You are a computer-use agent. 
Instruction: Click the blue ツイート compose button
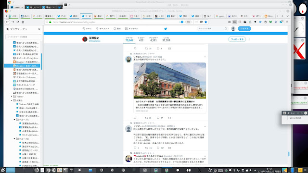click(x=244, y=29)
